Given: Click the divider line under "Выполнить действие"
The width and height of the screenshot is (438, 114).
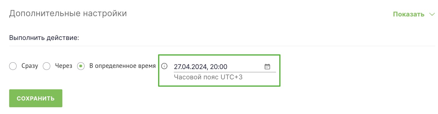Looking at the screenshot, I should point(222,46).
